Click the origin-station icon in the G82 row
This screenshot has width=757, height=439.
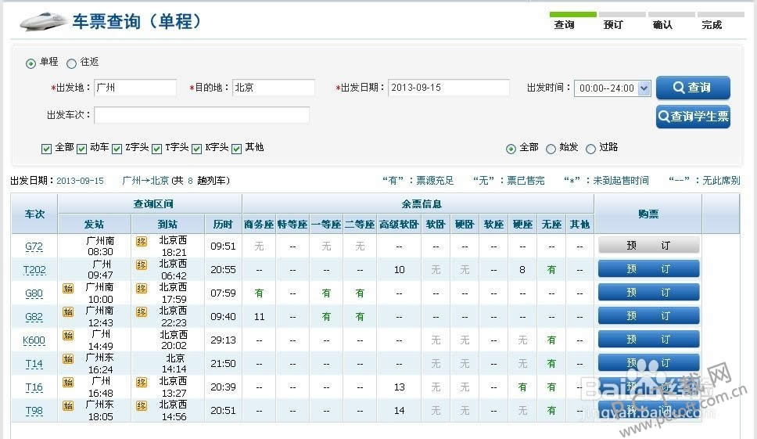68,311
